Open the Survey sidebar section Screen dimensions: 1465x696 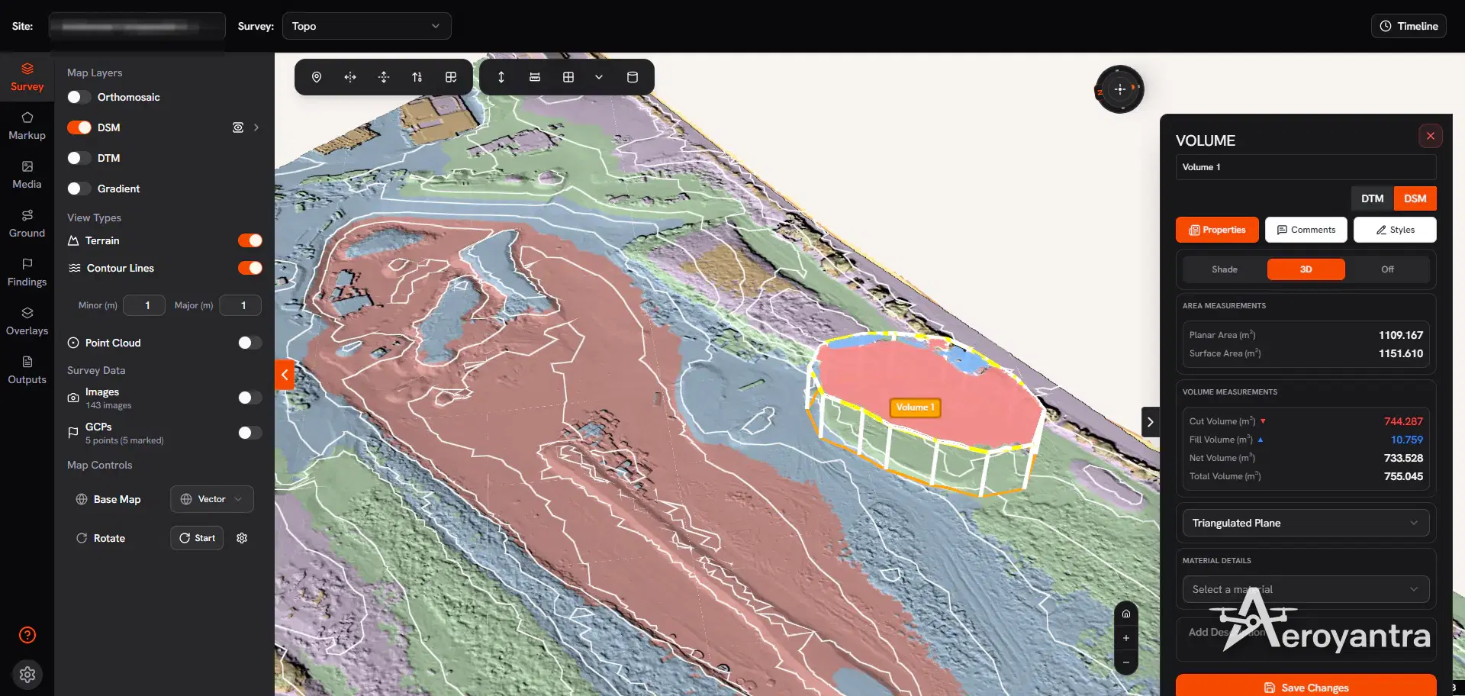[x=27, y=77]
